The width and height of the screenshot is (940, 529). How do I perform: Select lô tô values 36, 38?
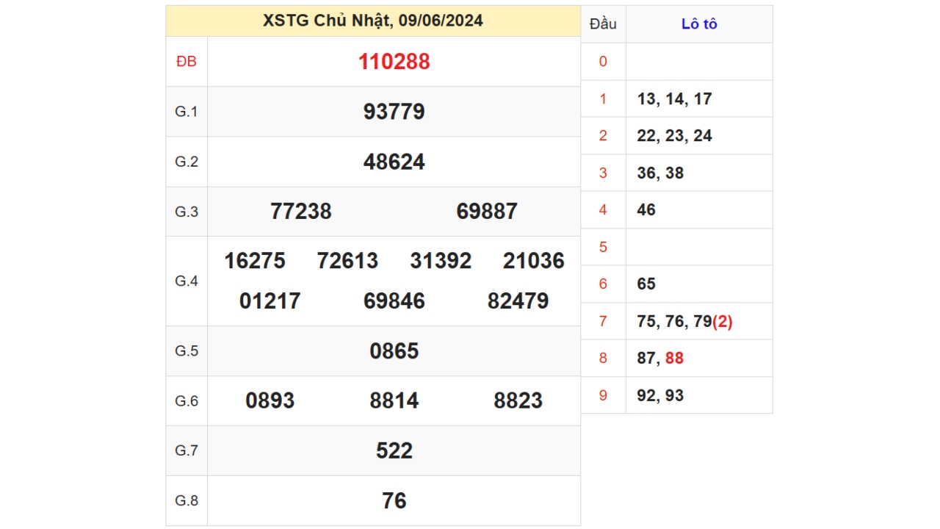point(660,173)
